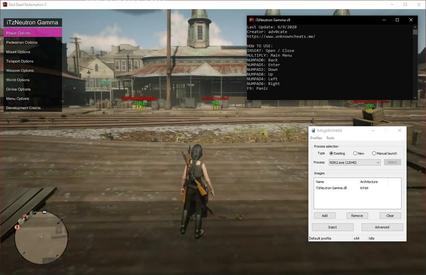Click the Remove image button
Image resolution: width=426 pixels, height=275 pixels.
[357, 215]
